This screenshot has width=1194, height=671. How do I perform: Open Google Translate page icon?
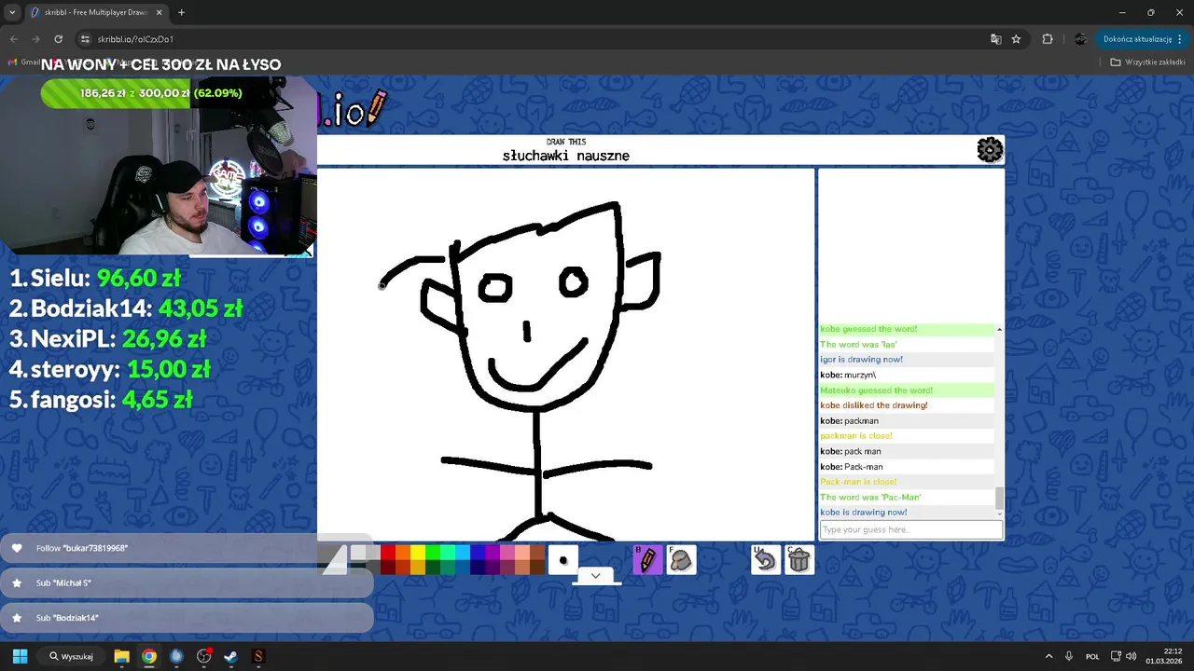coord(996,39)
